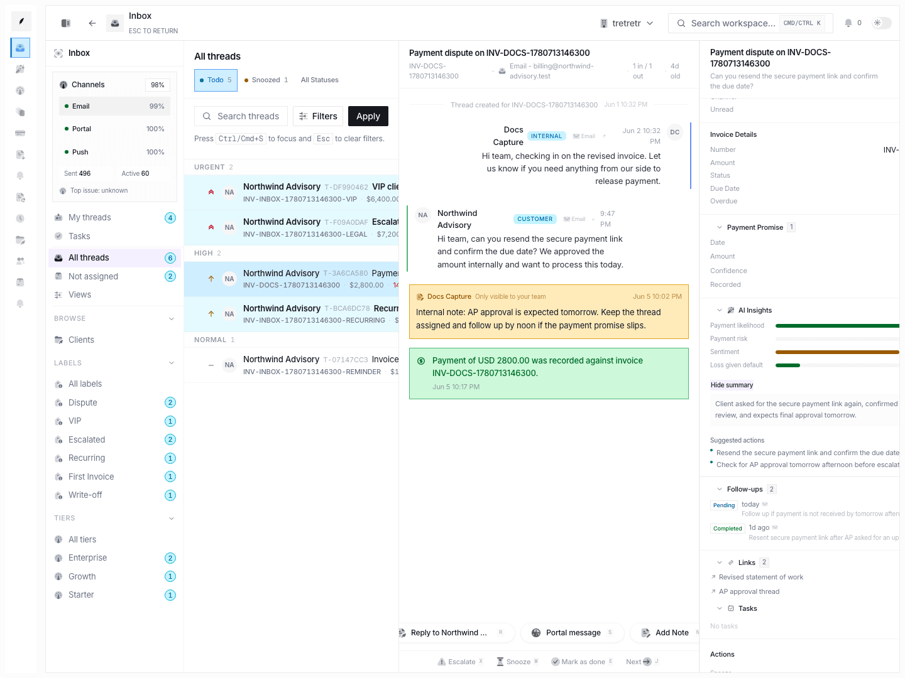This screenshot has height=678, width=905.
Task: Click the Payment likelihood green bar
Action: click(837, 326)
